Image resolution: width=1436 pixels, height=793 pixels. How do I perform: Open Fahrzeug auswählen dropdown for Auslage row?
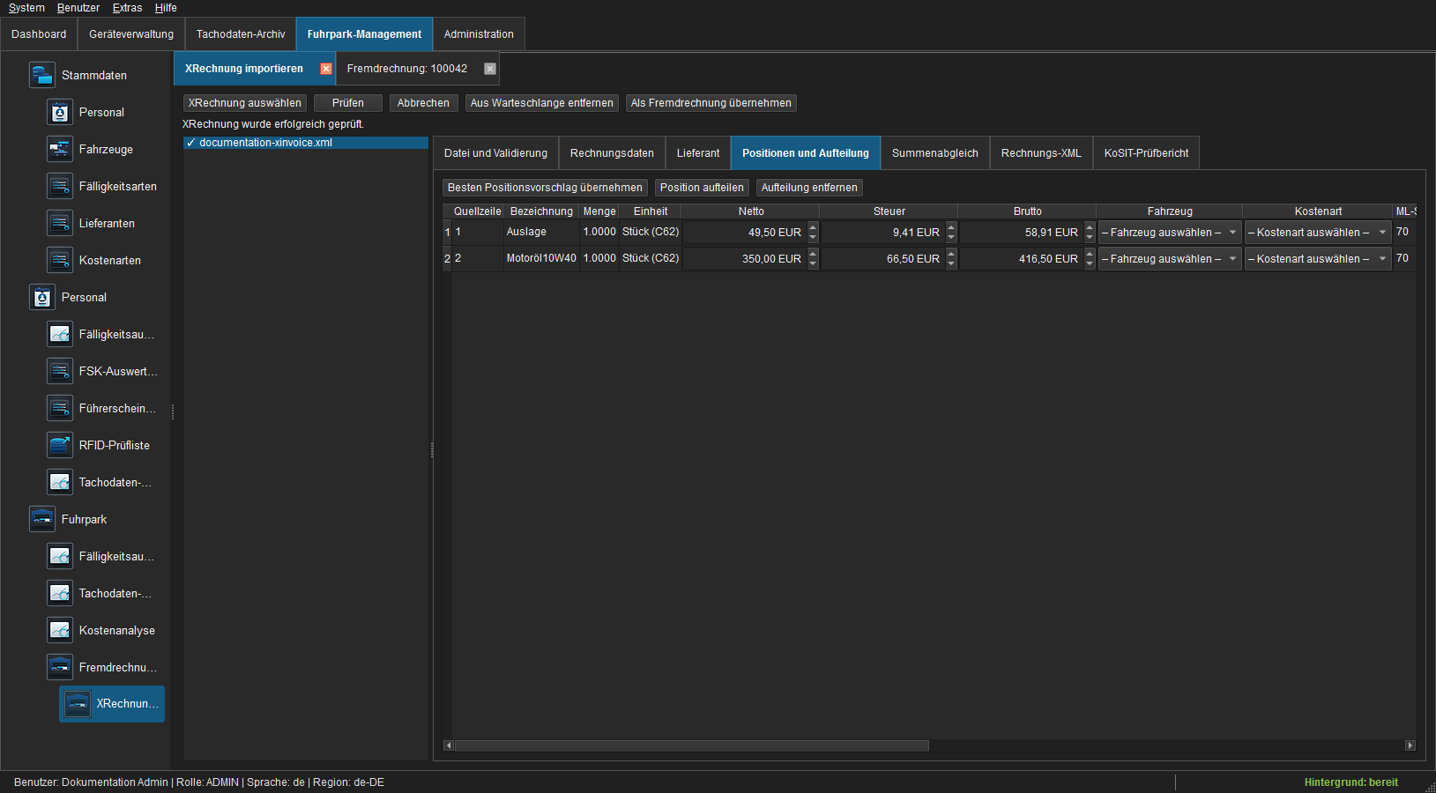coord(1170,233)
